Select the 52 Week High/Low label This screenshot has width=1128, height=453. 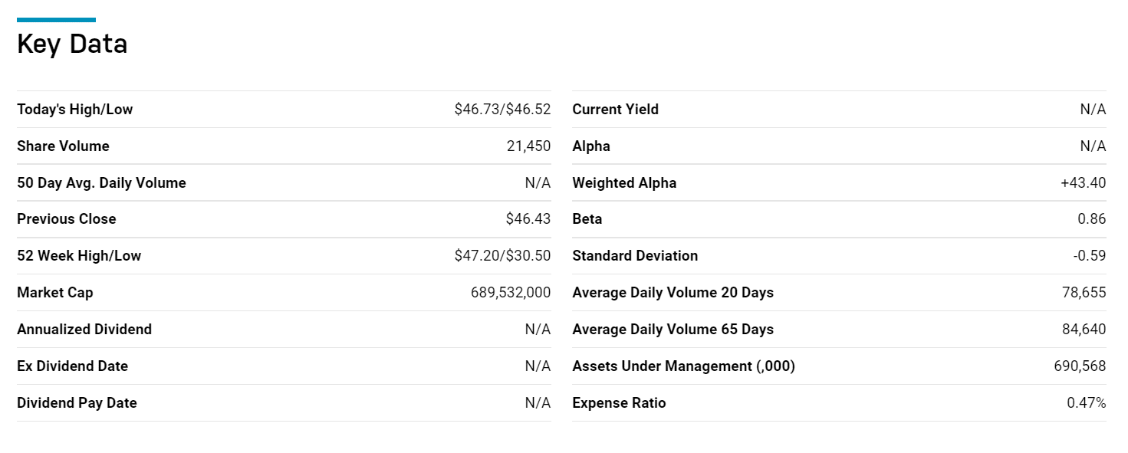click(79, 256)
